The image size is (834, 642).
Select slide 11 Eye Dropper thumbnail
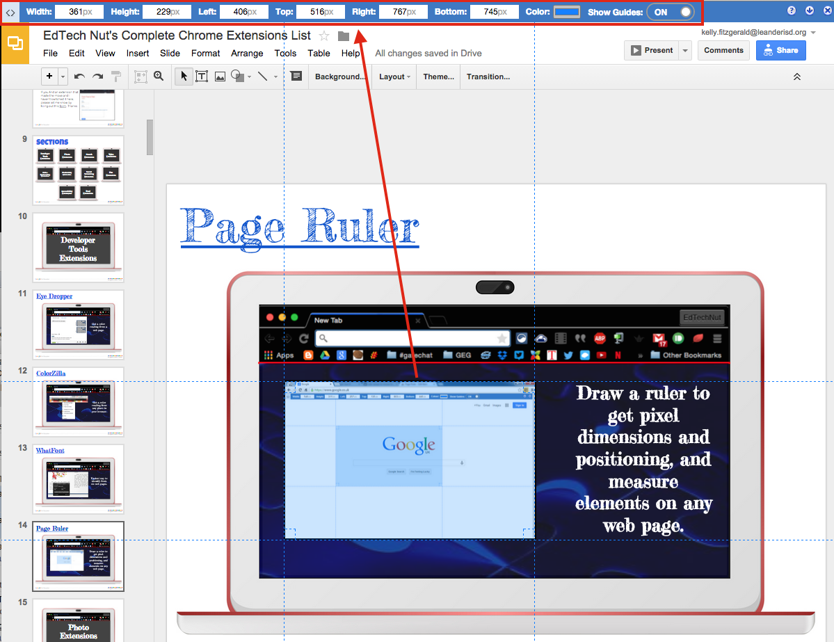pos(78,324)
